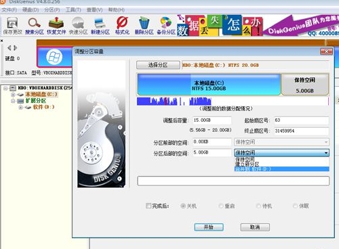Close the left disk panel with X
339x249 pixels.
[1, 41]
